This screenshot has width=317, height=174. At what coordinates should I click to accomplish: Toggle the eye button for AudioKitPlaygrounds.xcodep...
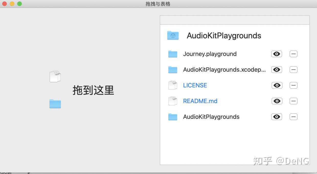point(277,70)
